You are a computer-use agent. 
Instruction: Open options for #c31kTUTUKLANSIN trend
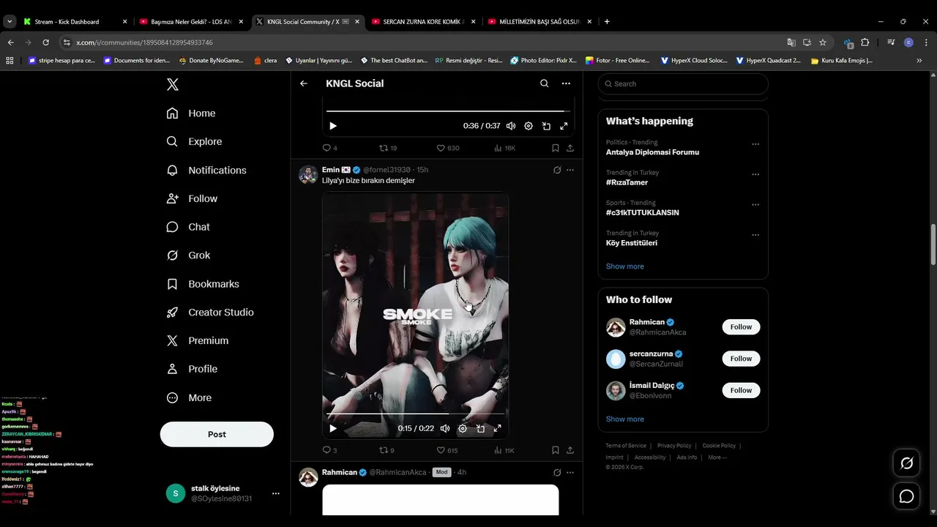[x=755, y=204]
